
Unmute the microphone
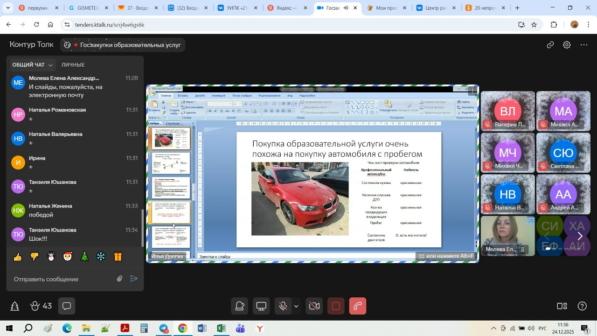tap(283, 307)
